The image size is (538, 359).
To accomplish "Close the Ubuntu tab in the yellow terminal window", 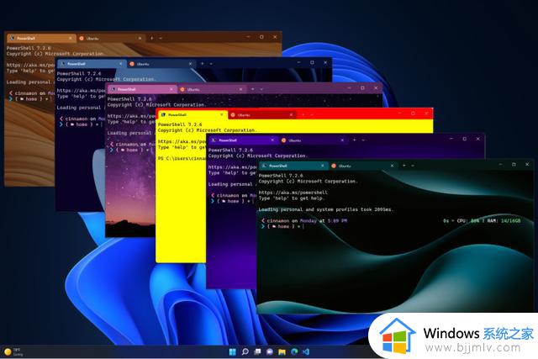I will 292,114.
